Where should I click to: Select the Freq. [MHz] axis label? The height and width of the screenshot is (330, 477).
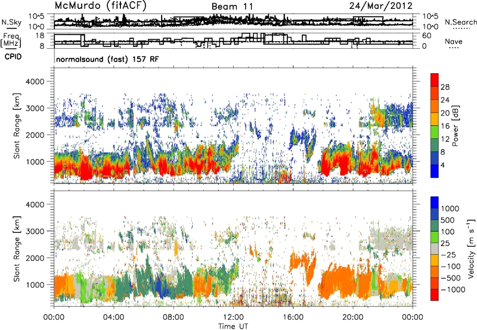(11, 40)
